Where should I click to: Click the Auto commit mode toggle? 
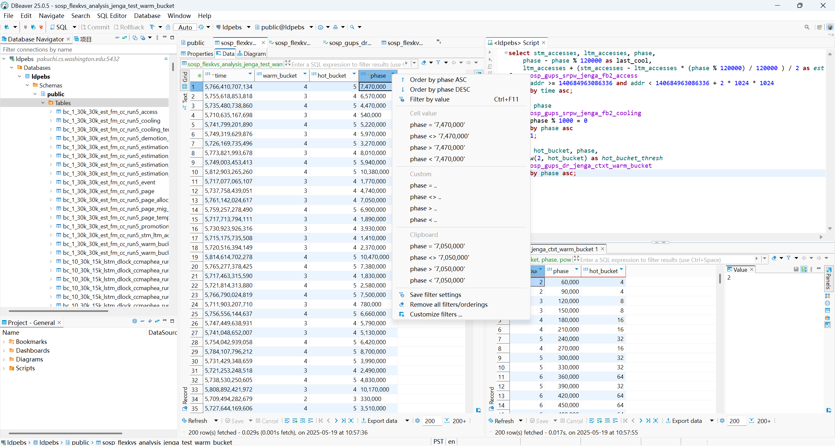click(x=185, y=27)
